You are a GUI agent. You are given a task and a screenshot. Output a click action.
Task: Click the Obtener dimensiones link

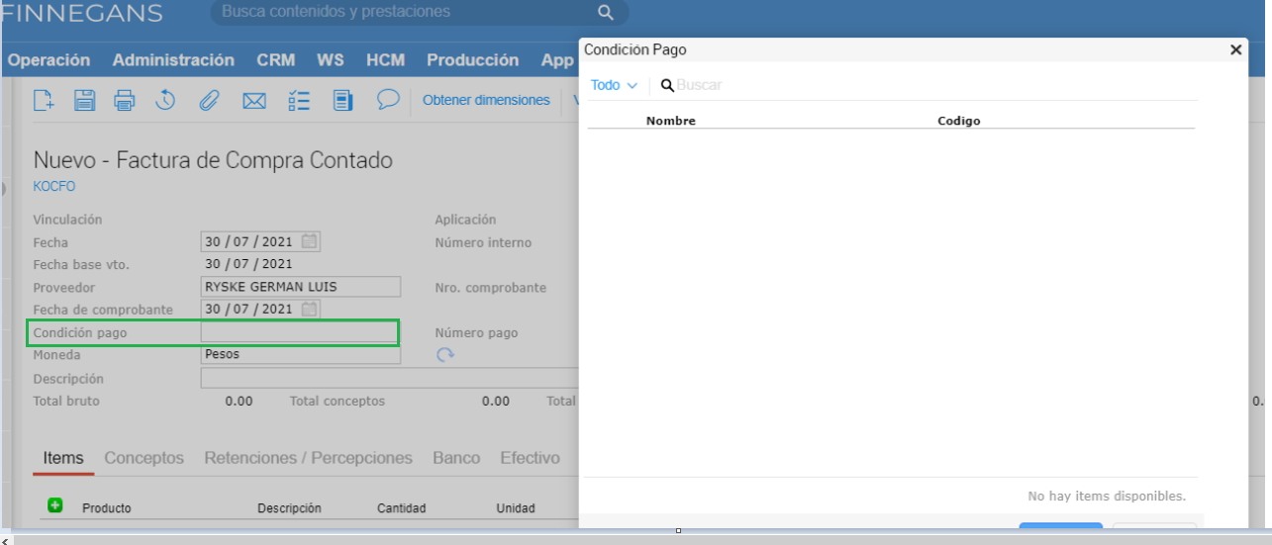click(486, 100)
